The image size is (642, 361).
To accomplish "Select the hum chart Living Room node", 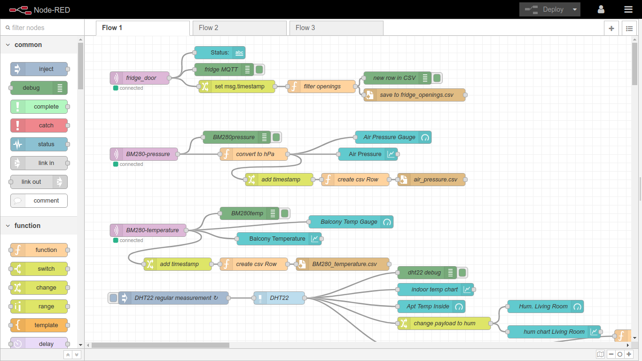I will pyautogui.click(x=554, y=332).
